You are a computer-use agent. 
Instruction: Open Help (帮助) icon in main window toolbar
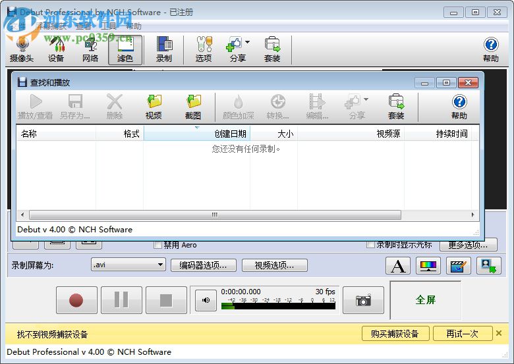pos(491,50)
